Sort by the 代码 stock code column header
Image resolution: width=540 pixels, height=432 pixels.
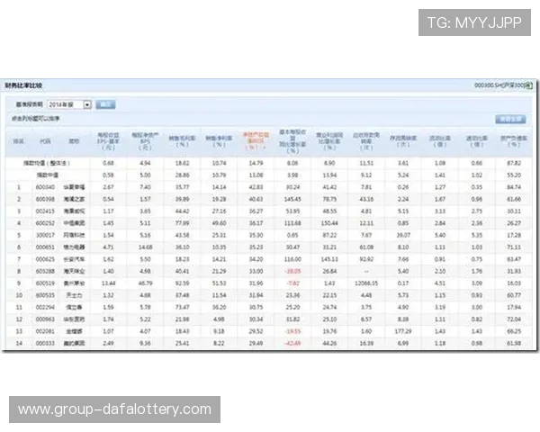point(45,141)
